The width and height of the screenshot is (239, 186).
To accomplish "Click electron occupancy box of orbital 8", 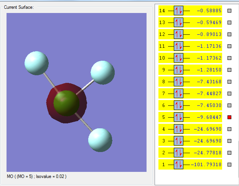I will 178,82.
